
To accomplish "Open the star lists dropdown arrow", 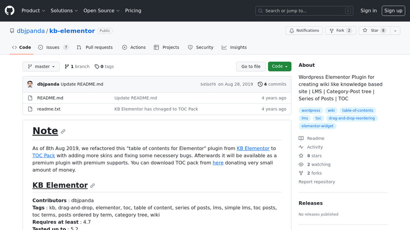I will [395, 31].
